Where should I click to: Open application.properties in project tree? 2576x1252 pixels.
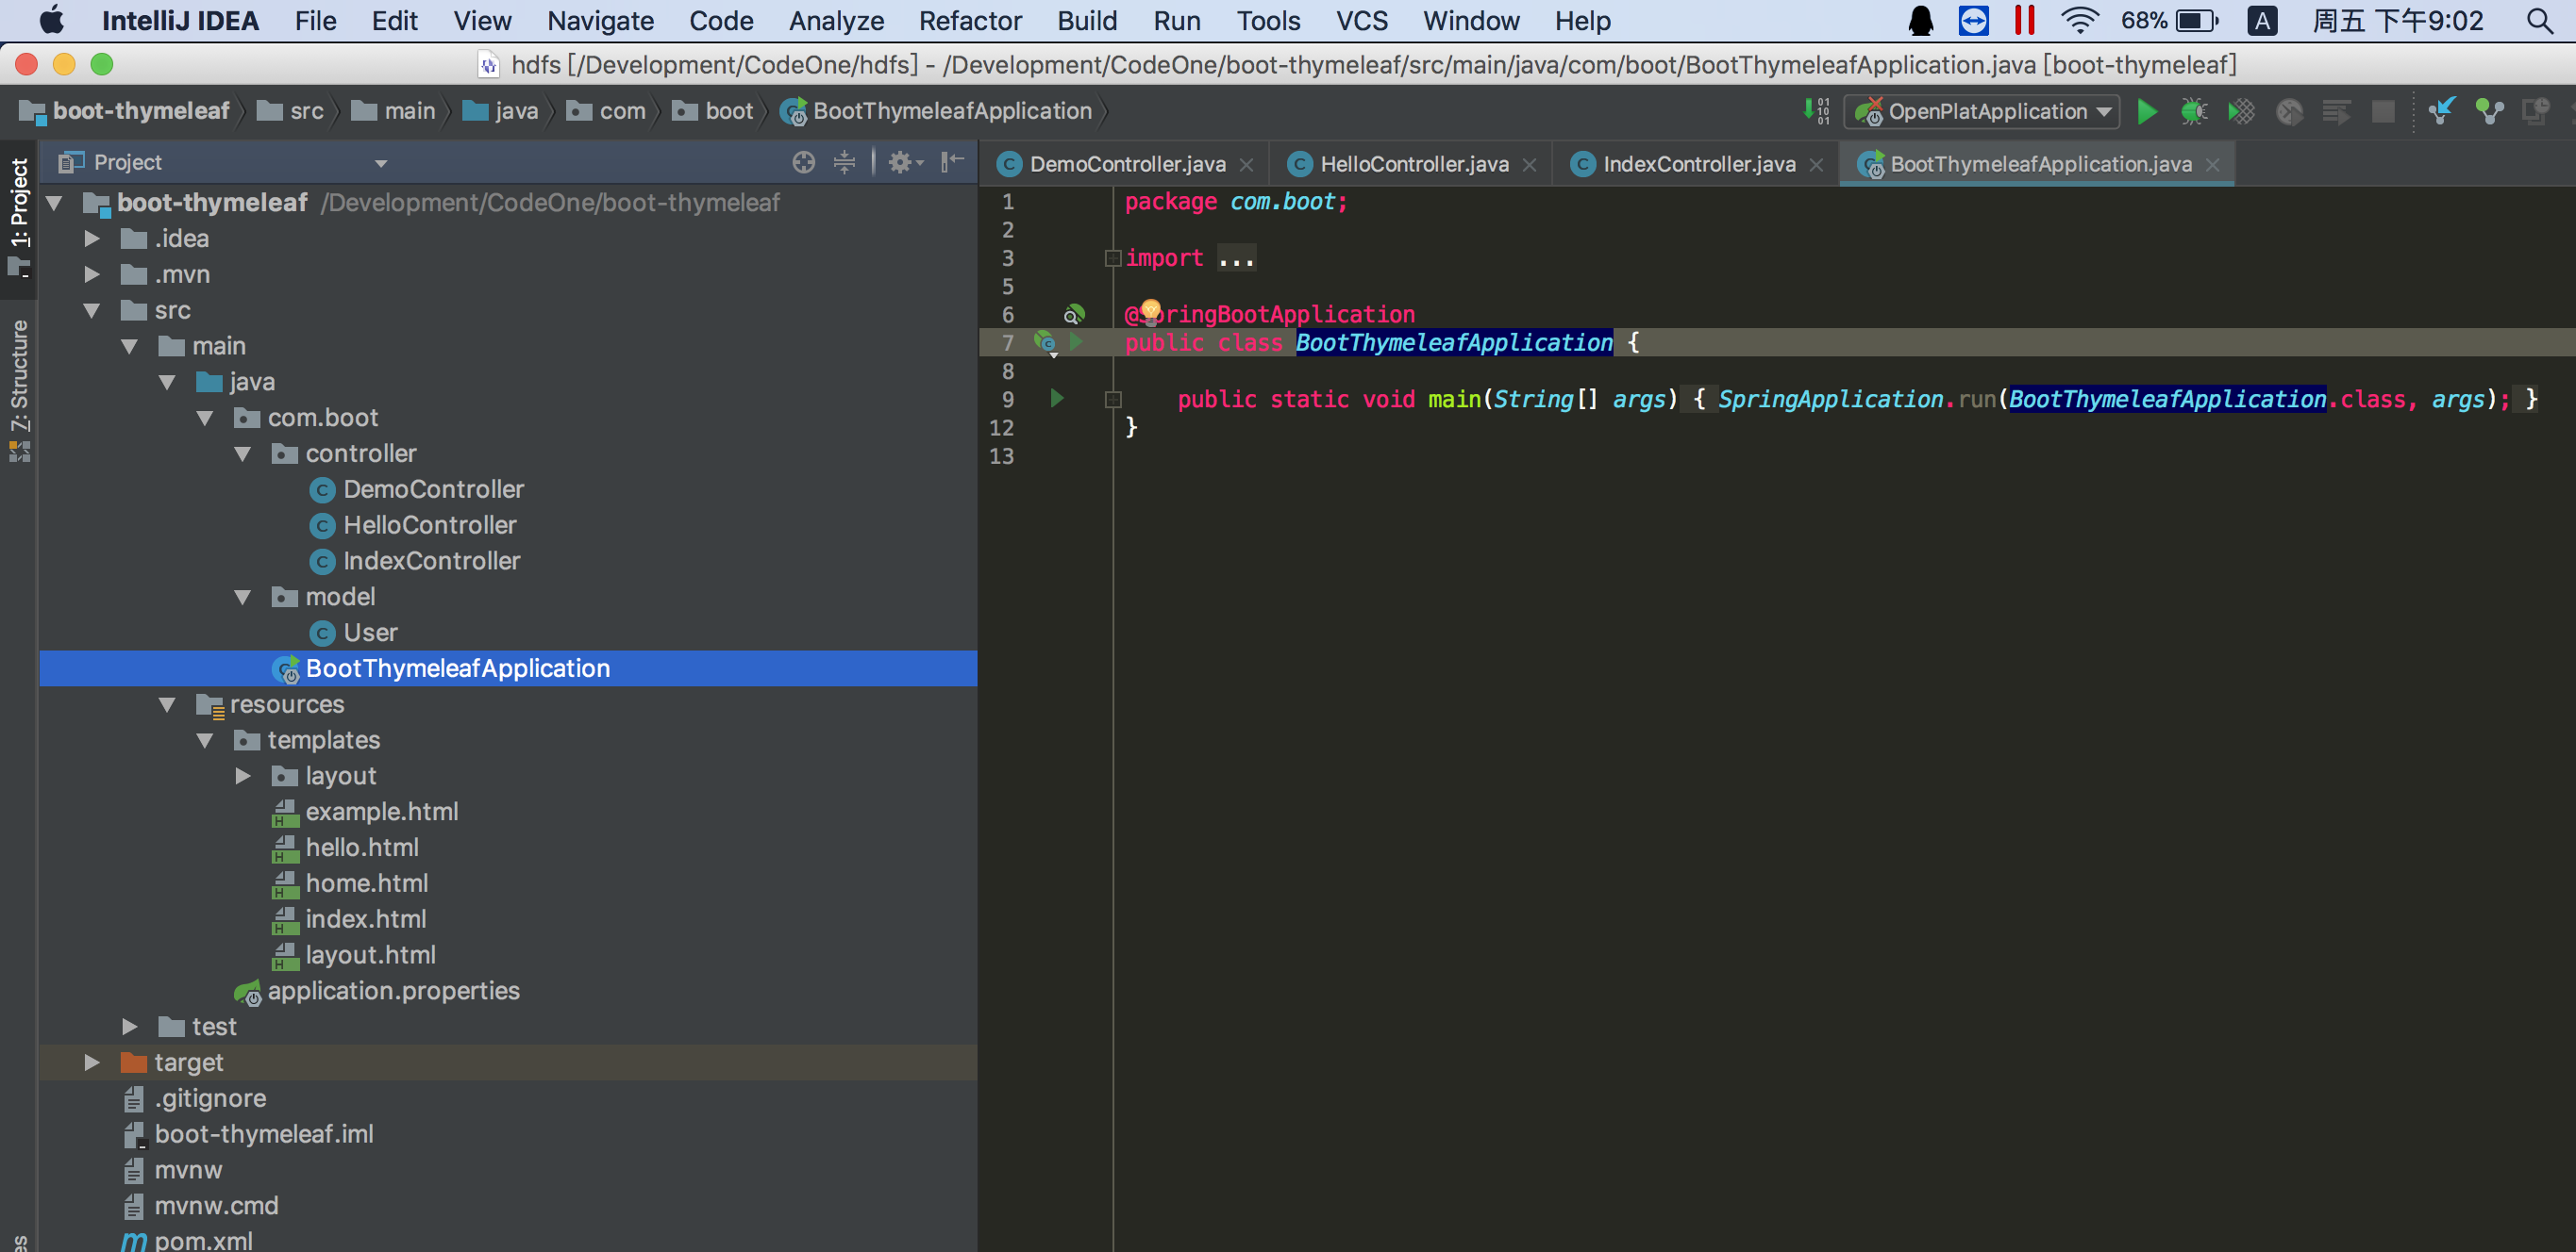point(393,990)
